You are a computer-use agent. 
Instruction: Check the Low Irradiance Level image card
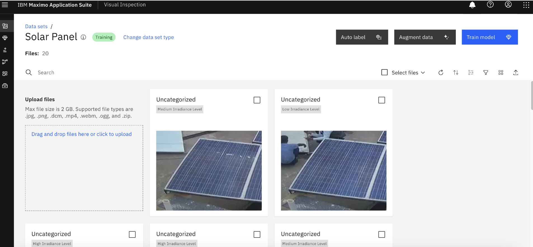coord(382,100)
